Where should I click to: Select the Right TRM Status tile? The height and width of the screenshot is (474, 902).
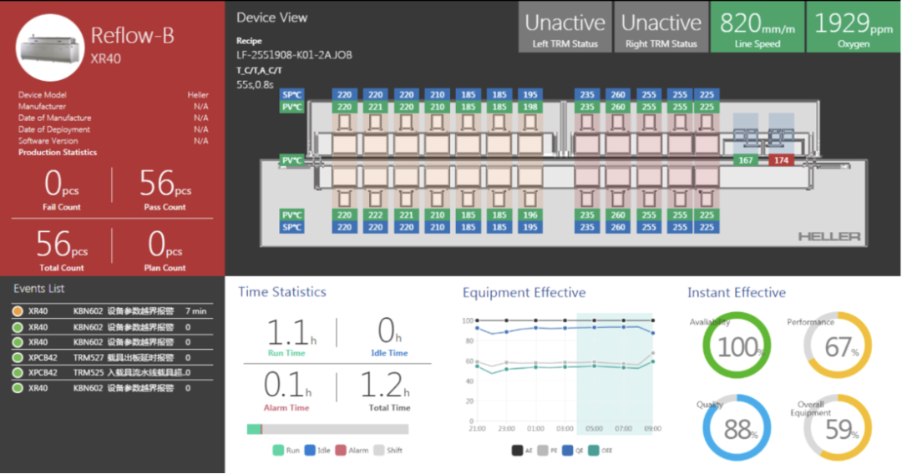coord(661,27)
